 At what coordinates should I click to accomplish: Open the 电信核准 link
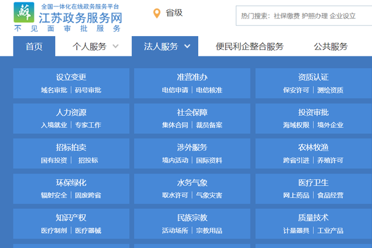tap(209, 90)
